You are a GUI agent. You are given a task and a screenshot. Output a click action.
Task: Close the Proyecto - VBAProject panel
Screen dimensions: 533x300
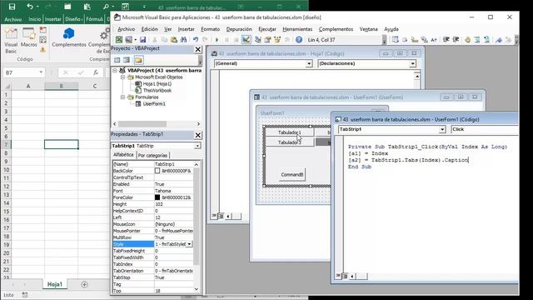198,50
